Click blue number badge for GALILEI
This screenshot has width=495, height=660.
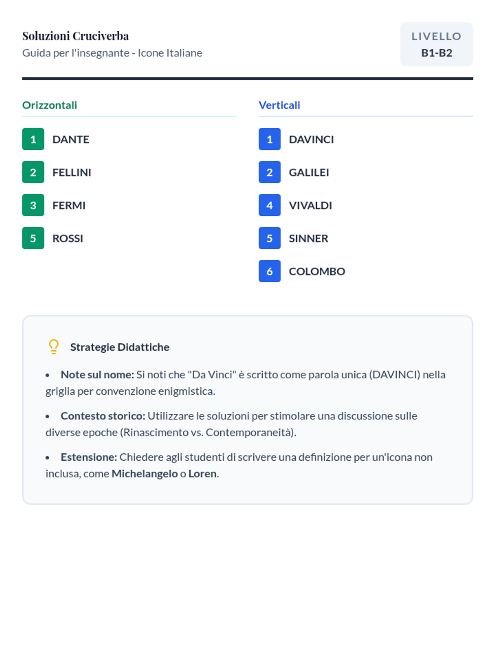[269, 172]
